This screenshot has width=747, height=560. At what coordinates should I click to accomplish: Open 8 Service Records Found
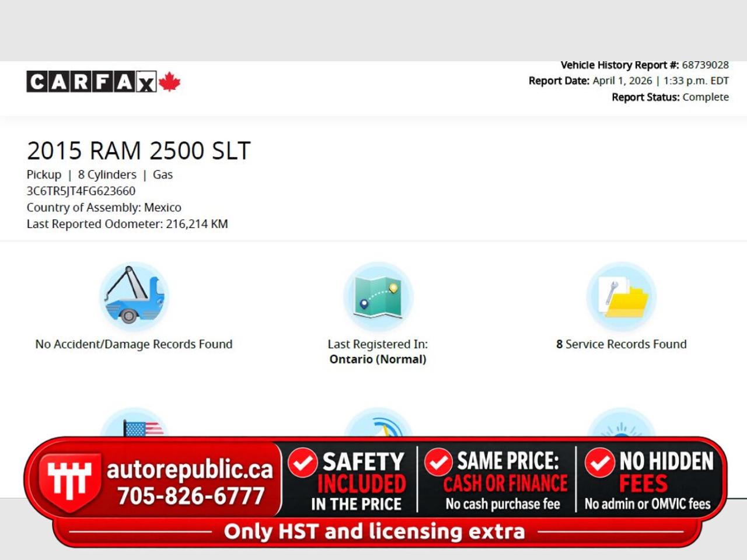[622, 344]
